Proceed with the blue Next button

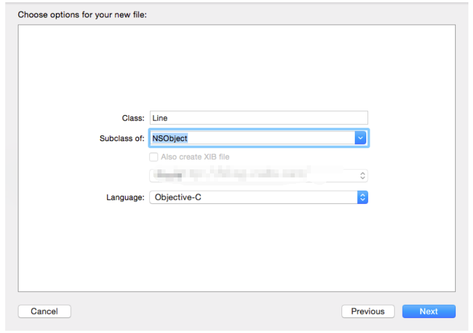pyautogui.click(x=429, y=311)
